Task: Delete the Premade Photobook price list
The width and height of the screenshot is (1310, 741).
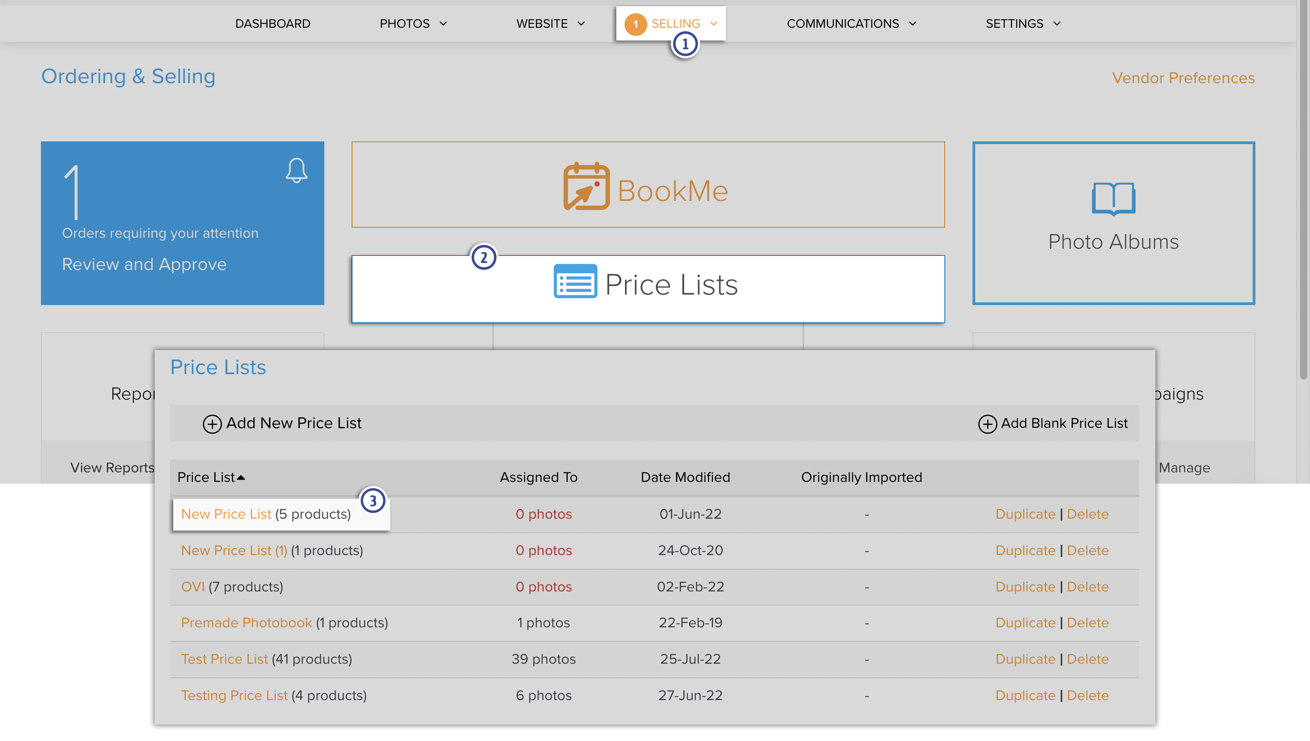Action: pos(1088,622)
